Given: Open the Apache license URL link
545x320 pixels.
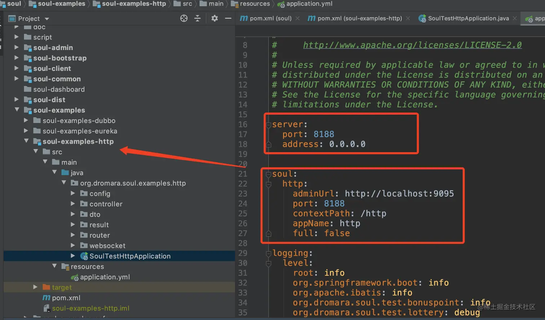Looking at the screenshot, I should tap(412, 45).
